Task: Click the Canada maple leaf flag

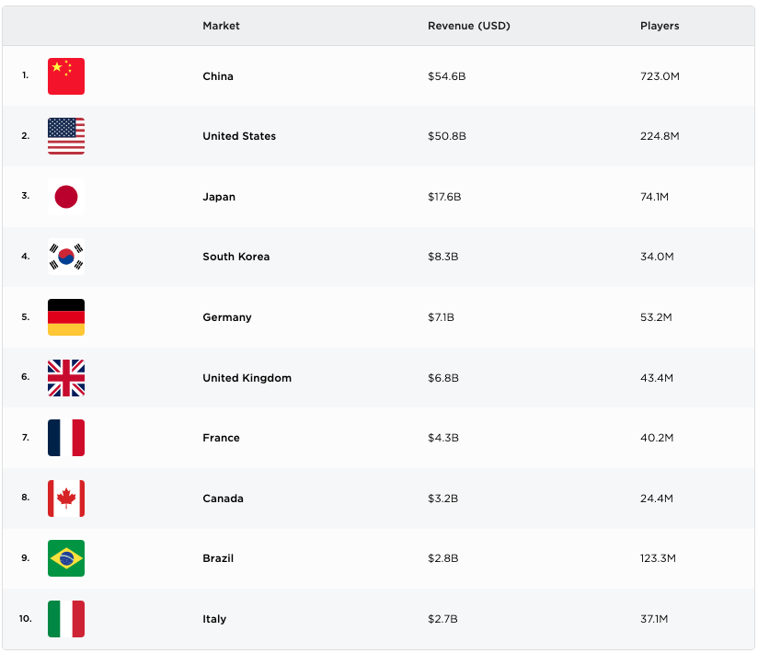Action: click(66, 498)
